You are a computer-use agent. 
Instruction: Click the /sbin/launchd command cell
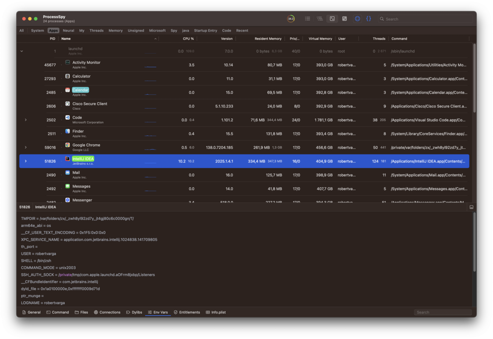coord(402,51)
